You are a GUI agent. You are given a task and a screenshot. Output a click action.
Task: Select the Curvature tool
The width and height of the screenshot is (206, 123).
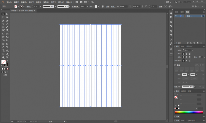(7, 21)
